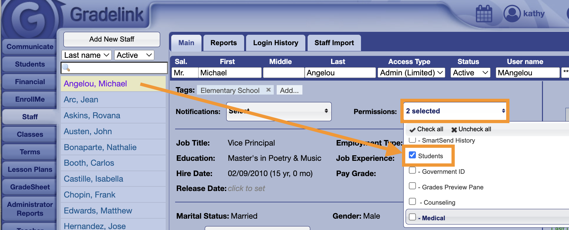Click the kathy user profile icon
Screen dimensions: 569x230
click(x=512, y=14)
